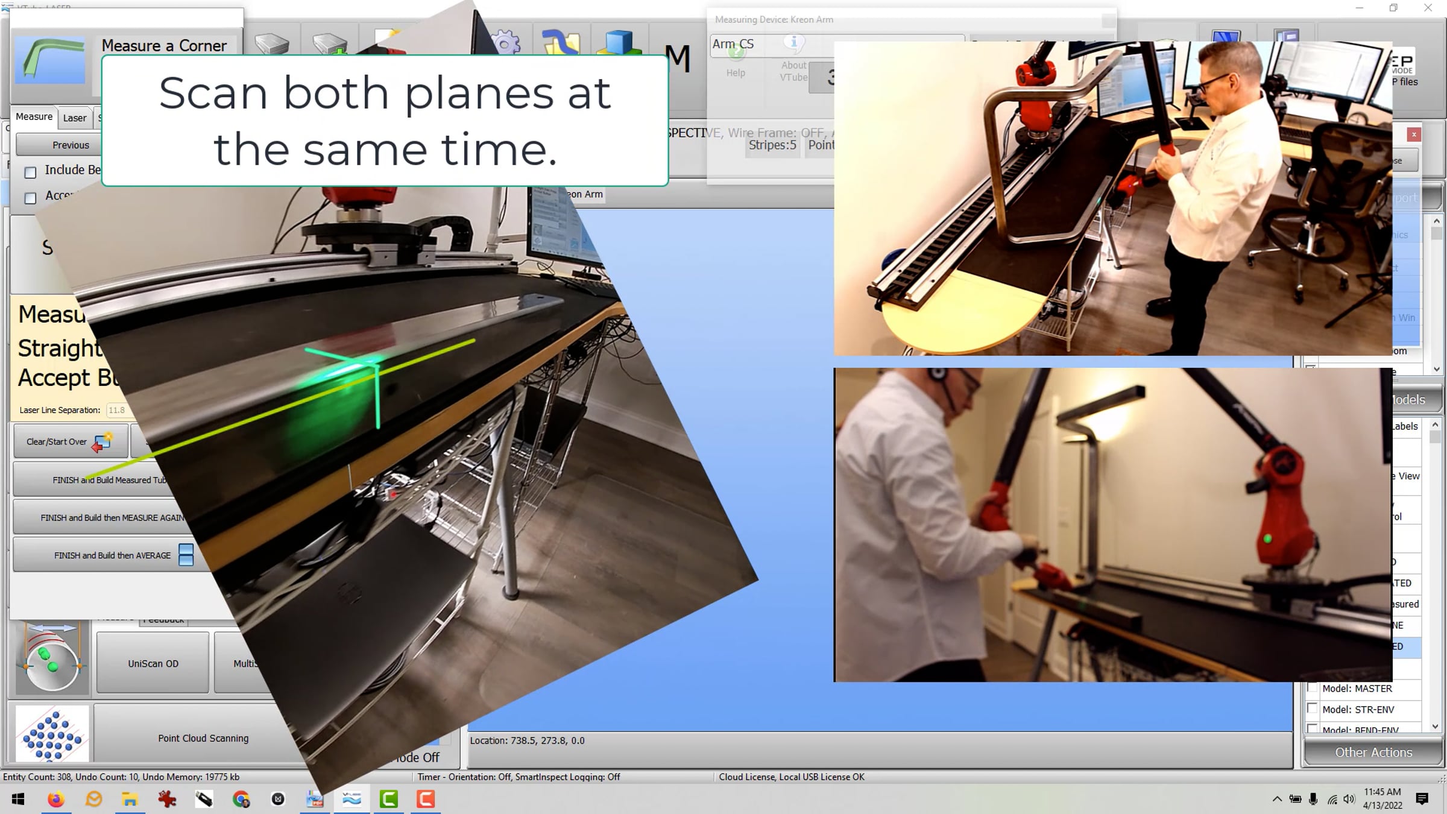Switch to the Laser tab
The image size is (1447, 814).
click(75, 118)
